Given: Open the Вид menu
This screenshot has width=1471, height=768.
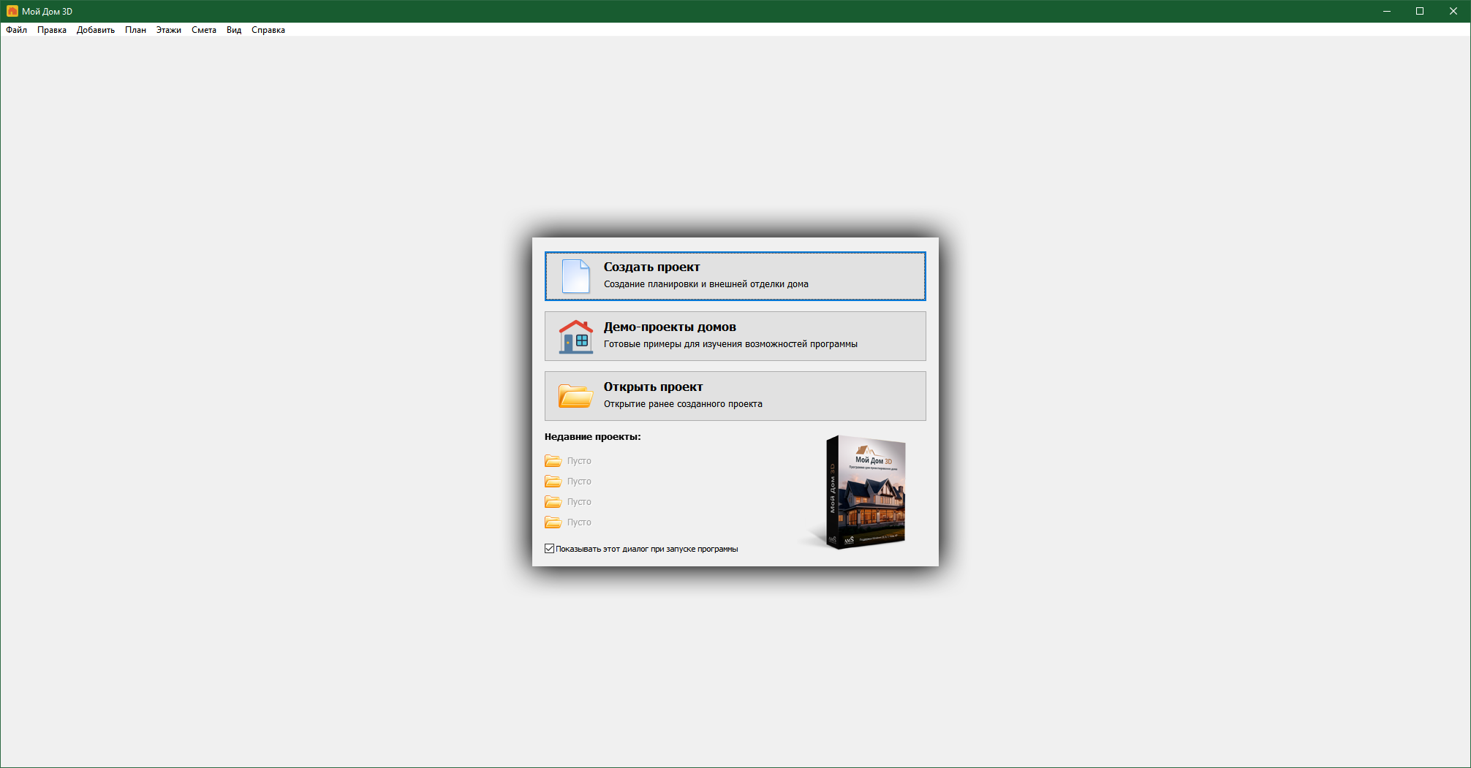Looking at the screenshot, I should tap(234, 30).
